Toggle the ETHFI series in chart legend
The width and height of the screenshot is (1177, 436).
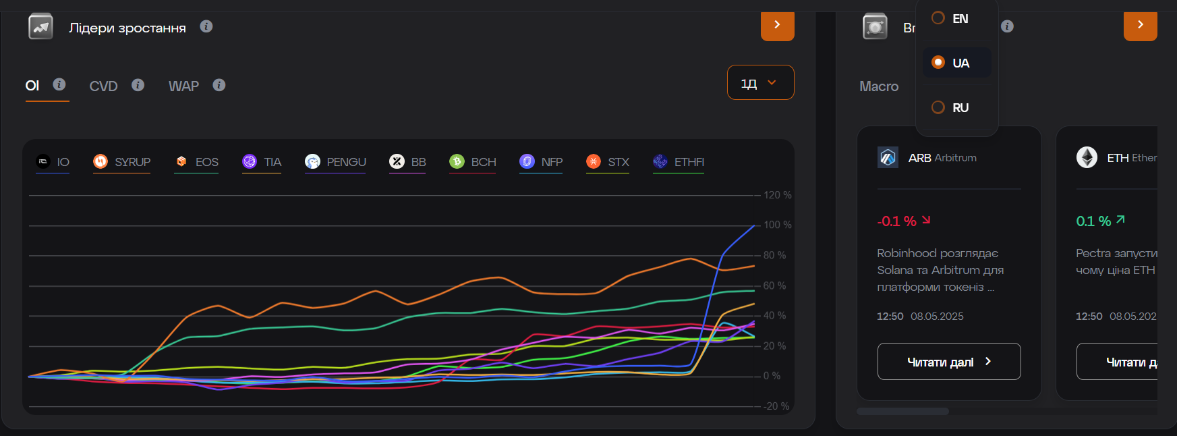click(679, 162)
